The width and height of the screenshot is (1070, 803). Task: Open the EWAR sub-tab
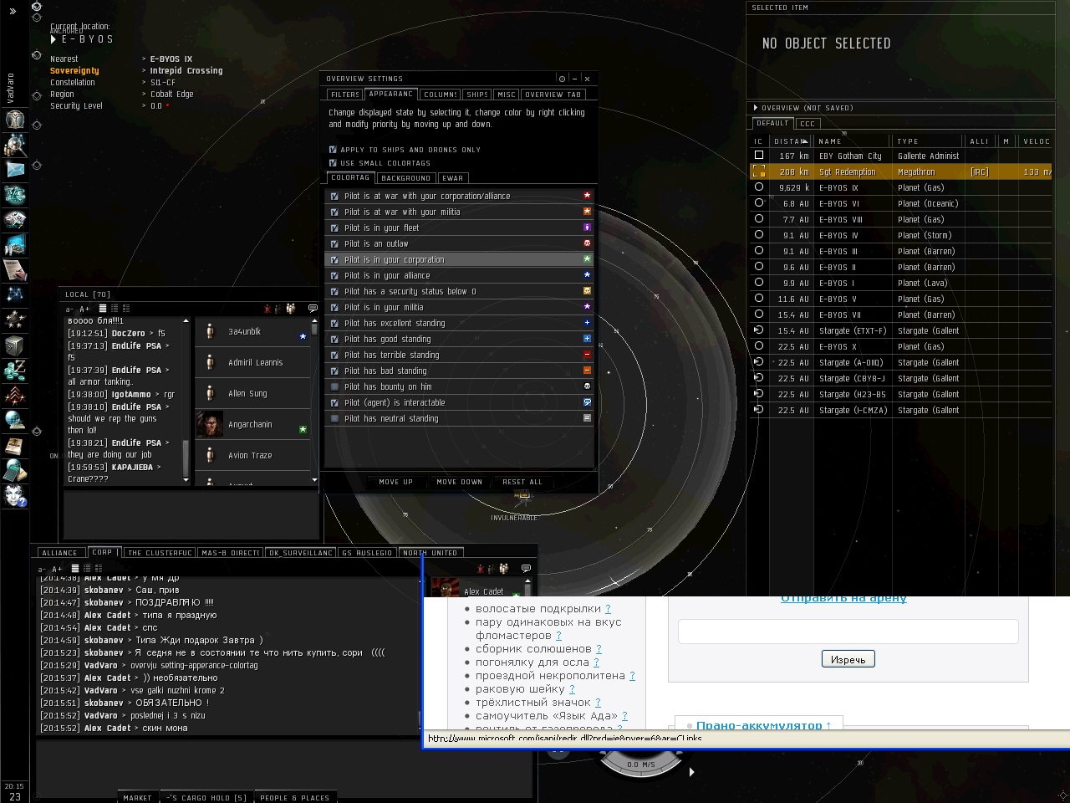point(452,178)
